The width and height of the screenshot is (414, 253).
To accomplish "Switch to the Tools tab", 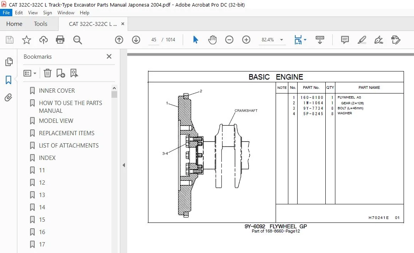I will 40,24.
